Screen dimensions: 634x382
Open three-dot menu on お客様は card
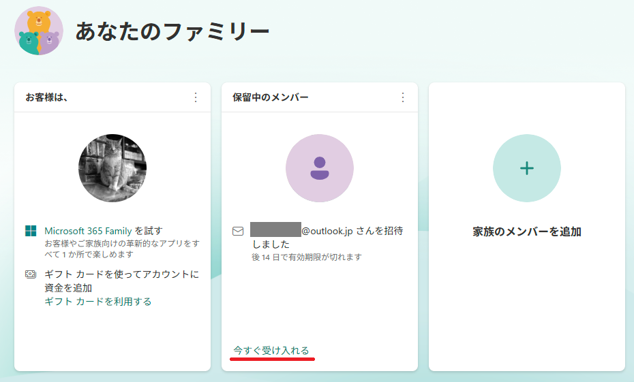click(196, 97)
